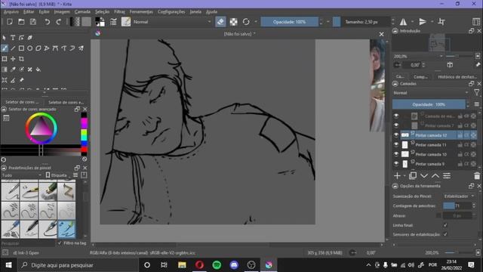The height and width of the screenshot is (272, 483).
Task: Adjust the layer Opacidade 100% slider
Action: [x=429, y=104]
